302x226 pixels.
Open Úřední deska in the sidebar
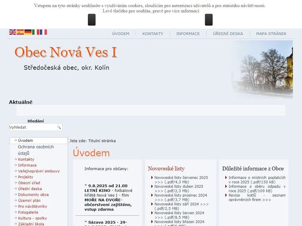tap(30, 189)
